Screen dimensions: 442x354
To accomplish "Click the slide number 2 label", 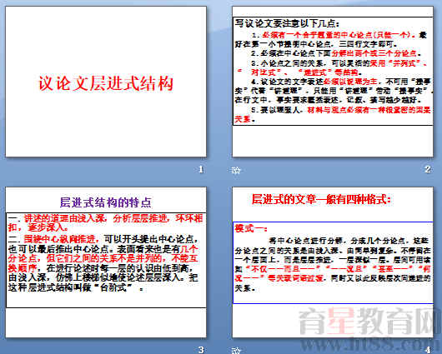I will [x=427, y=169].
